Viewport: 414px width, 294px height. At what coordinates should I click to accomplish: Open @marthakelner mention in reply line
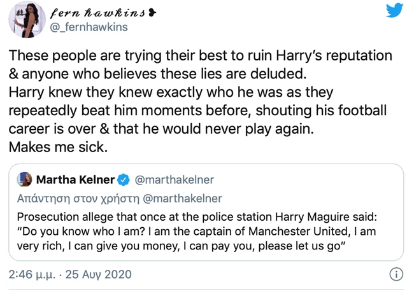click(x=182, y=199)
